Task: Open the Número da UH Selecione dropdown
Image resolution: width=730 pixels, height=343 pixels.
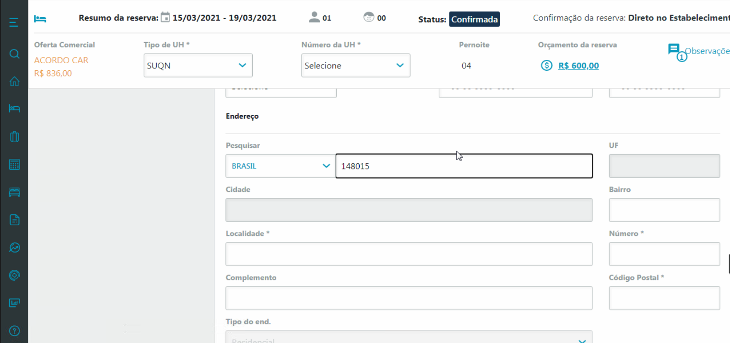Action: point(356,66)
